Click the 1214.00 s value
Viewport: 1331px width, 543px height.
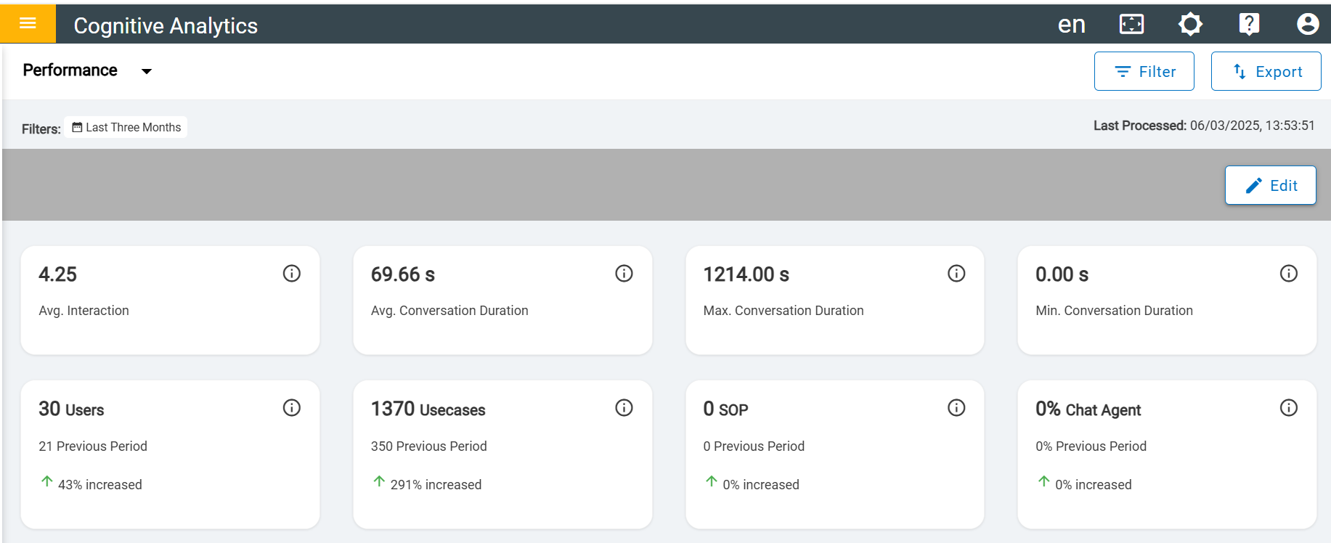(x=746, y=274)
